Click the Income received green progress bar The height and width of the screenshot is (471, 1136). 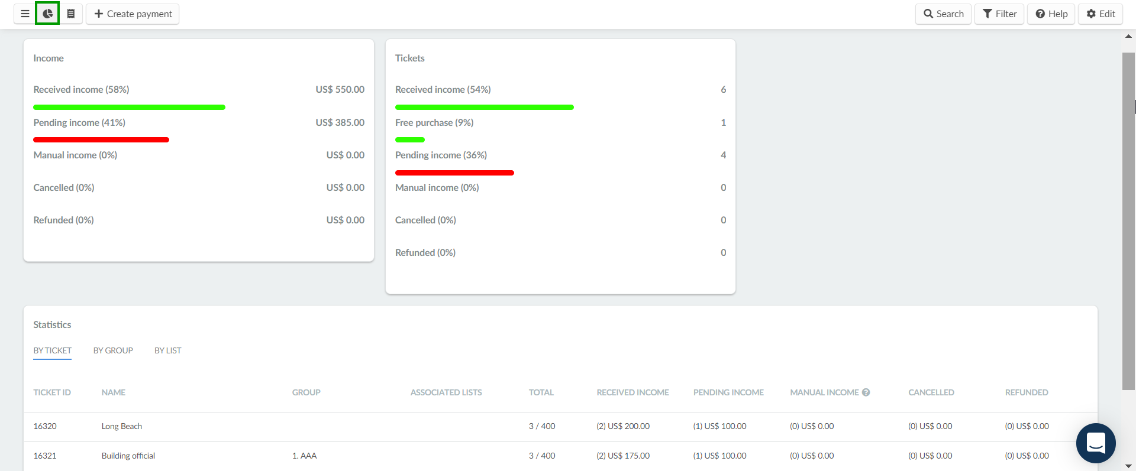click(129, 107)
